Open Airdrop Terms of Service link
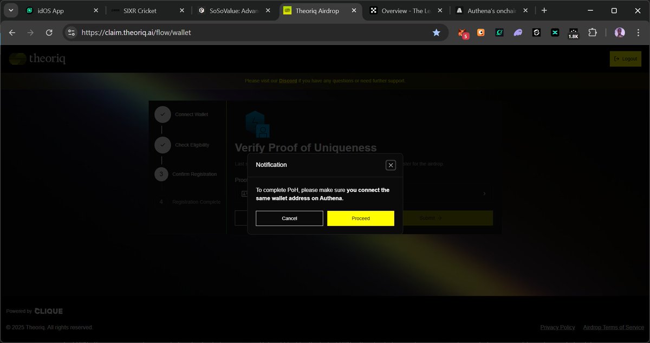The image size is (650, 343). [x=613, y=327]
